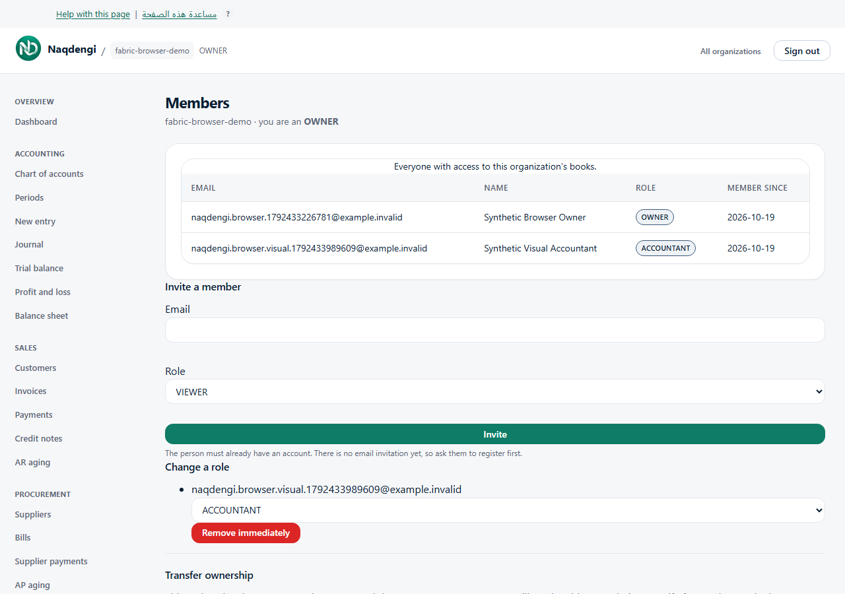Click the name Synthetic Visual Accountant

coord(540,249)
